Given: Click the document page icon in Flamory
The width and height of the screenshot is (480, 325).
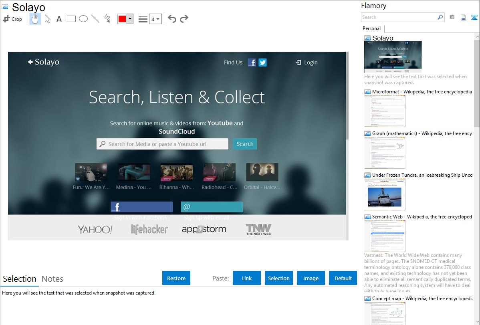Looking at the screenshot, I should 463,17.
